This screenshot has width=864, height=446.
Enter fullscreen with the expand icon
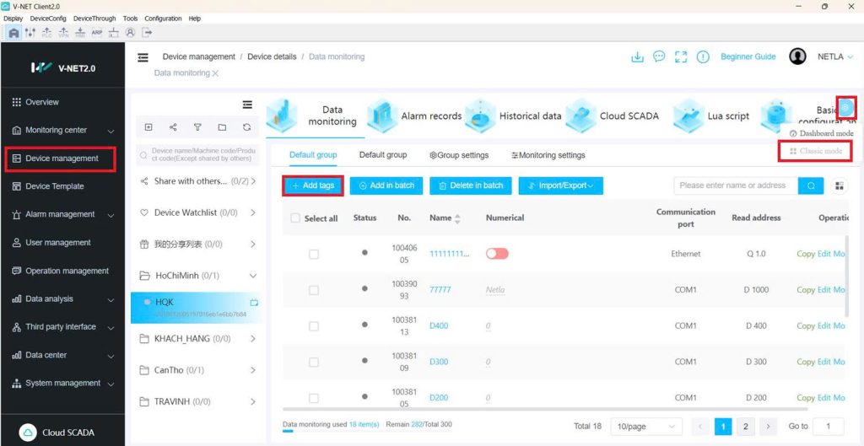click(681, 57)
